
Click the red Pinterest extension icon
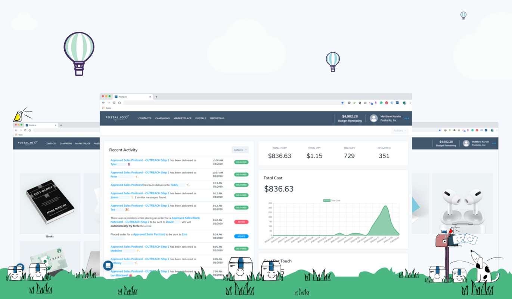[x=387, y=102]
